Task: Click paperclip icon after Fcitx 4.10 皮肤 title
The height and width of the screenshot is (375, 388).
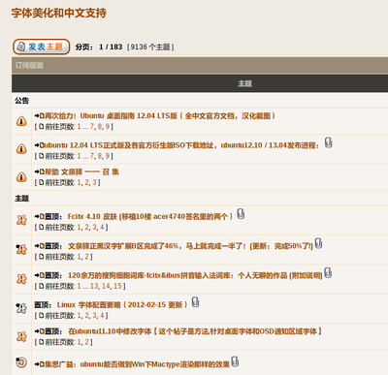Action: [241, 214]
